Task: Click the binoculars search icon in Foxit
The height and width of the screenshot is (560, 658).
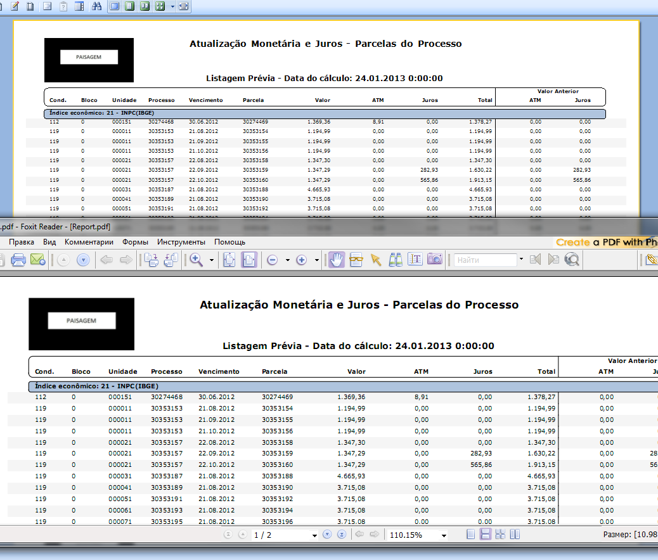Action: [x=396, y=260]
